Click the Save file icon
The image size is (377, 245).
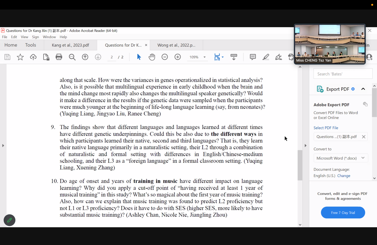7,57
